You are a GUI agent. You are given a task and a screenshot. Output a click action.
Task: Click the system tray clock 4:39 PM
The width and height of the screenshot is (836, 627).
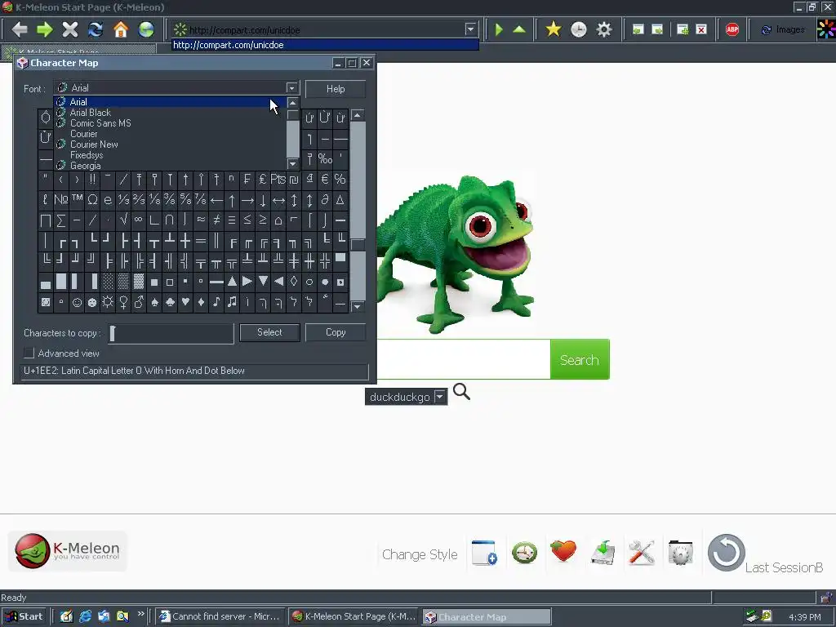coord(804,617)
